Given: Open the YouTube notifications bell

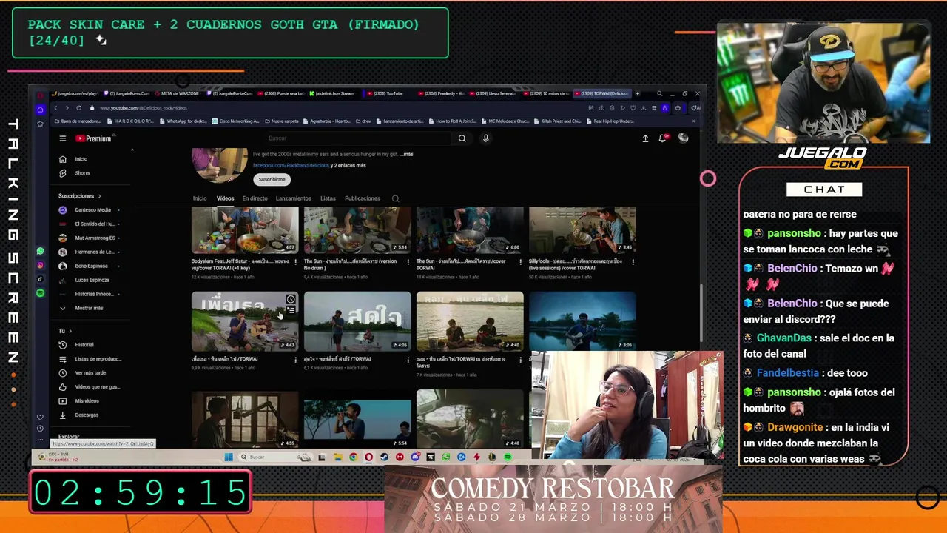Looking at the screenshot, I should point(663,138).
